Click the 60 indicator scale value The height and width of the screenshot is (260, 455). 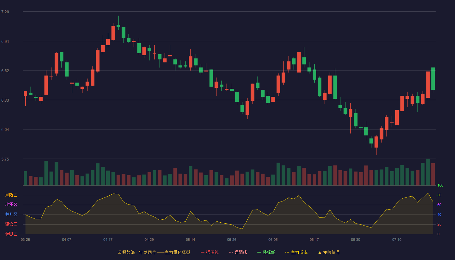(439, 205)
